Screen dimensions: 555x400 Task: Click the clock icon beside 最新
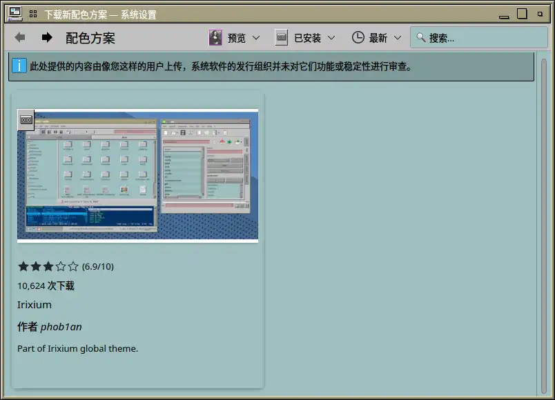[x=358, y=38]
